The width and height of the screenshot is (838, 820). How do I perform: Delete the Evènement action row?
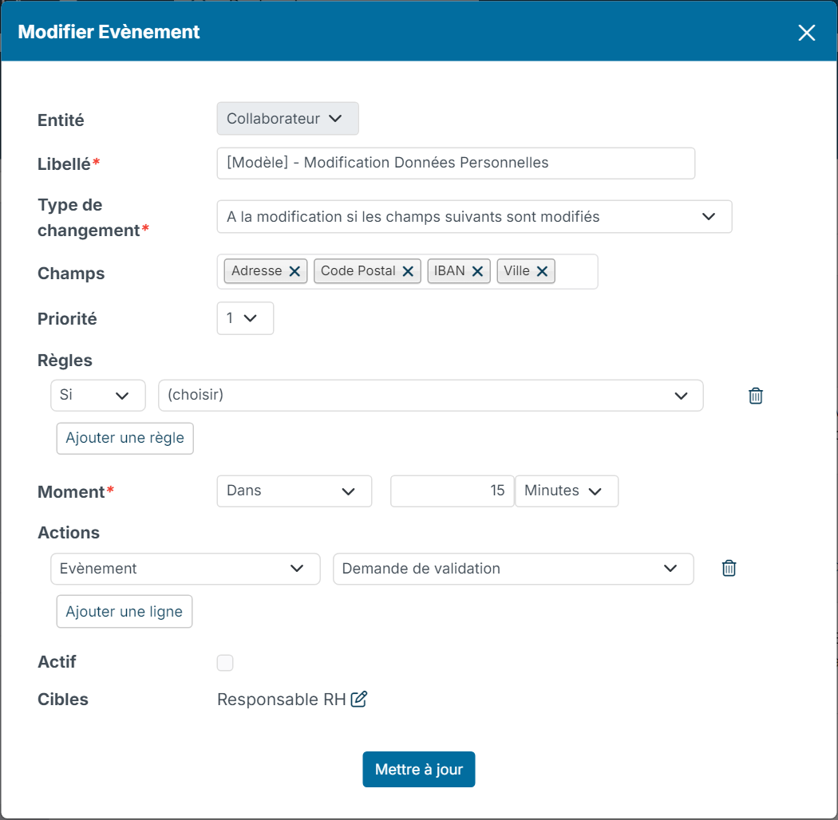pyautogui.click(x=729, y=569)
